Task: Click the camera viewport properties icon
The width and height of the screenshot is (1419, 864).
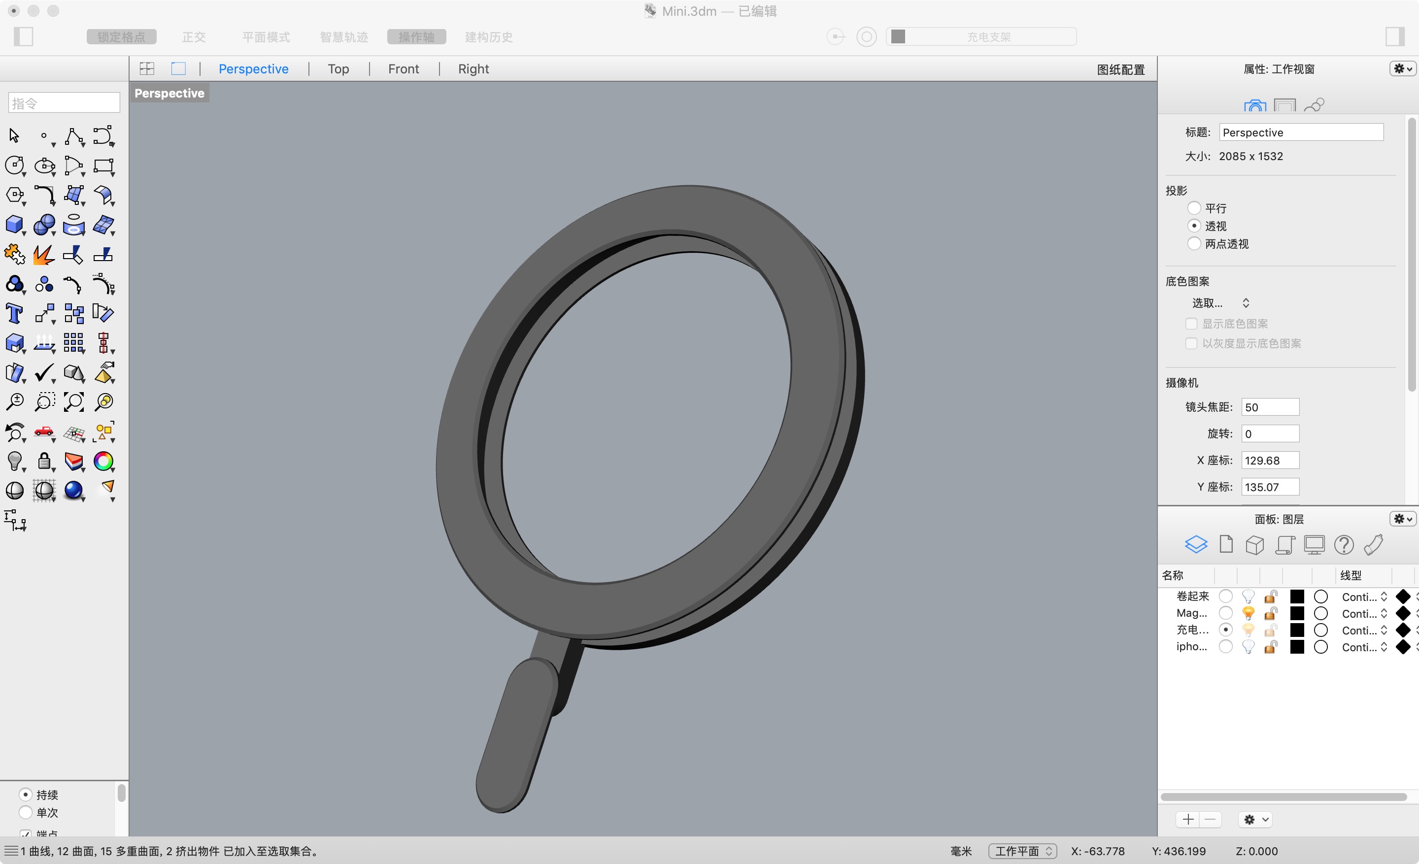Action: [1254, 106]
